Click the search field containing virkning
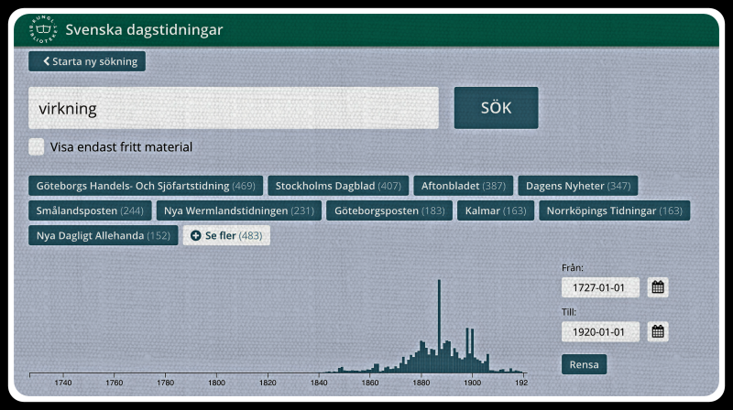This screenshot has width=733, height=410. click(x=233, y=108)
